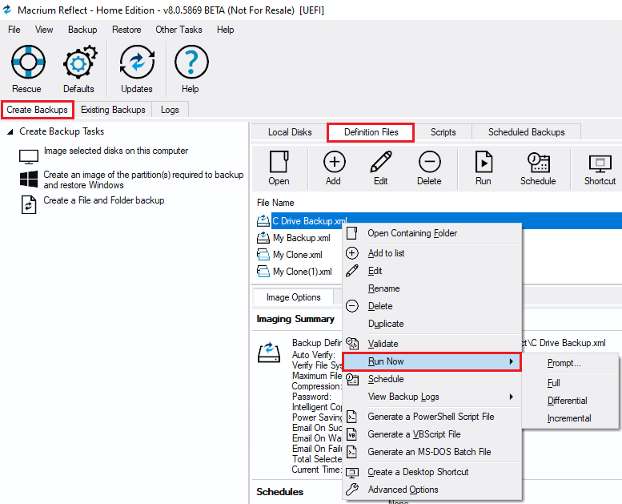
Task: Choose Generate an MS-DOS Batch File
Action: click(432, 452)
